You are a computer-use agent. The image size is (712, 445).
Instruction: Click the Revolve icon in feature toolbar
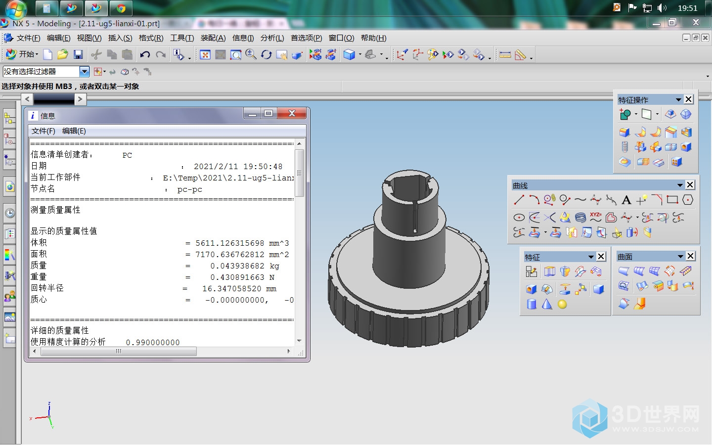tap(565, 271)
